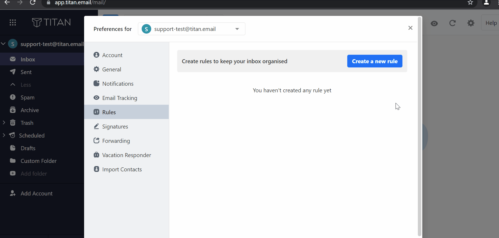Click the browser refresh button
Viewport: 499px width, 238px height.
(33, 2)
